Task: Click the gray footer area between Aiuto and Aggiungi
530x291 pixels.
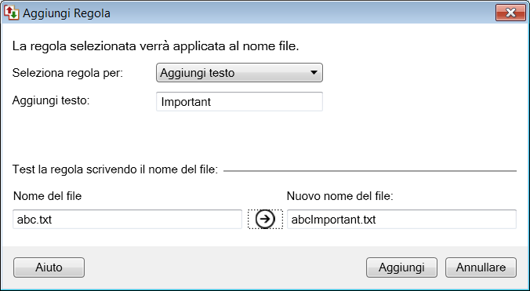Action: pyautogui.click(x=225, y=267)
